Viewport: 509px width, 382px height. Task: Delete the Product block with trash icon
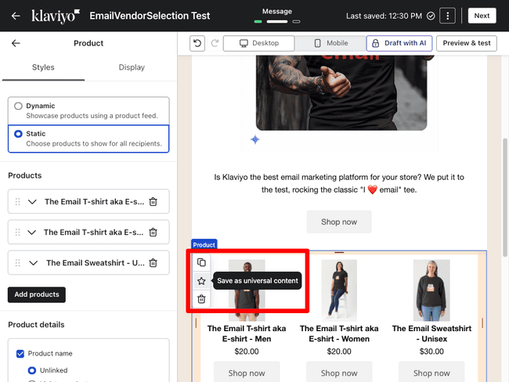[x=201, y=299]
